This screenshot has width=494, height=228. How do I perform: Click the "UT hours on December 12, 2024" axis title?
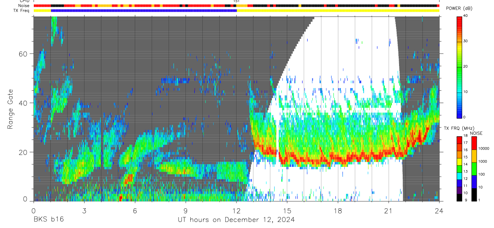[237, 220]
